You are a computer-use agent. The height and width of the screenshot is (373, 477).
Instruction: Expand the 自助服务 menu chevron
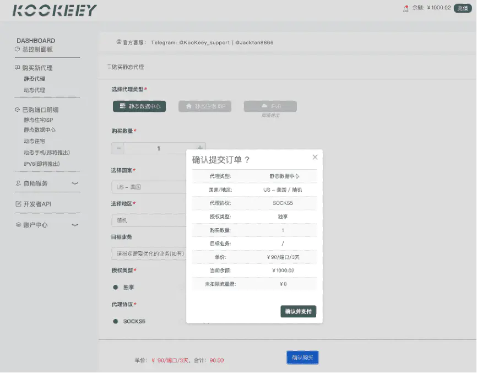pyautogui.click(x=75, y=183)
